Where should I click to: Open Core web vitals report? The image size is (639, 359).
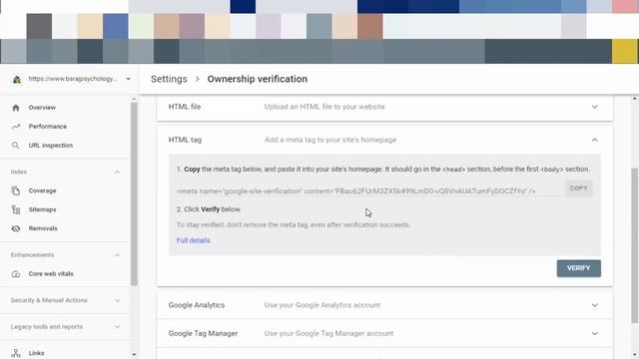coord(51,274)
